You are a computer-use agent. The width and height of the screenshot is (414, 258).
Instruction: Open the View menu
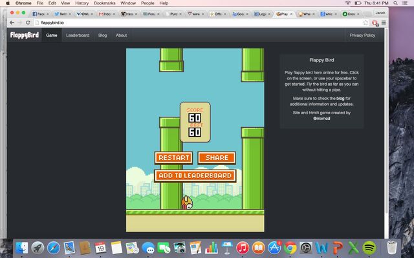[65, 3]
